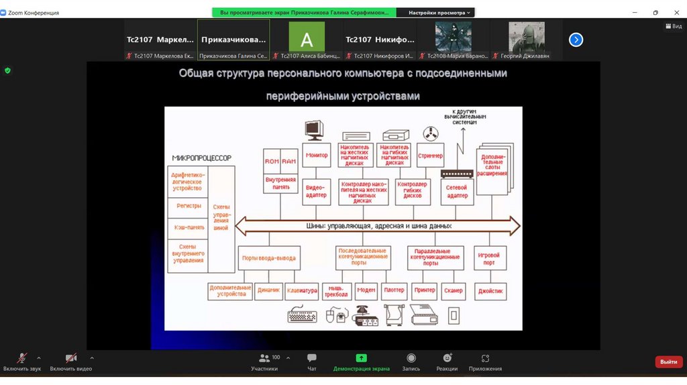The height and width of the screenshot is (385, 687).
Task: Start Демонстрация экрана screen sharing
Action: 361,362
